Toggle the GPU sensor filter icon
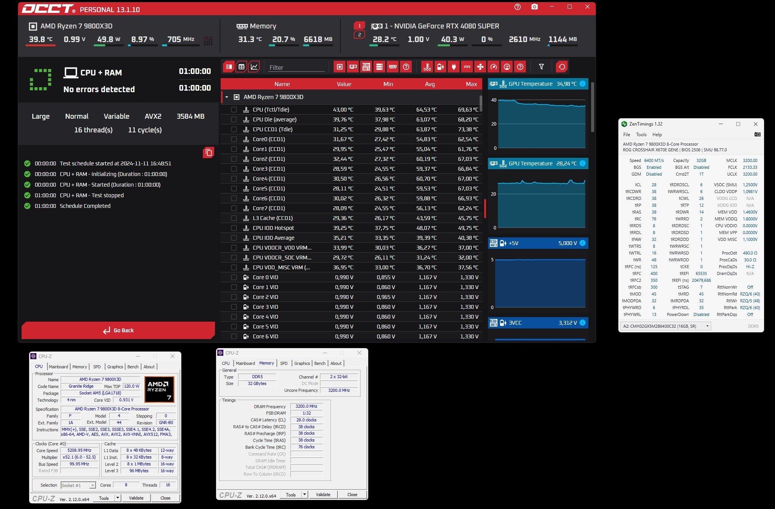The width and height of the screenshot is (775, 509). click(x=353, y=67)
